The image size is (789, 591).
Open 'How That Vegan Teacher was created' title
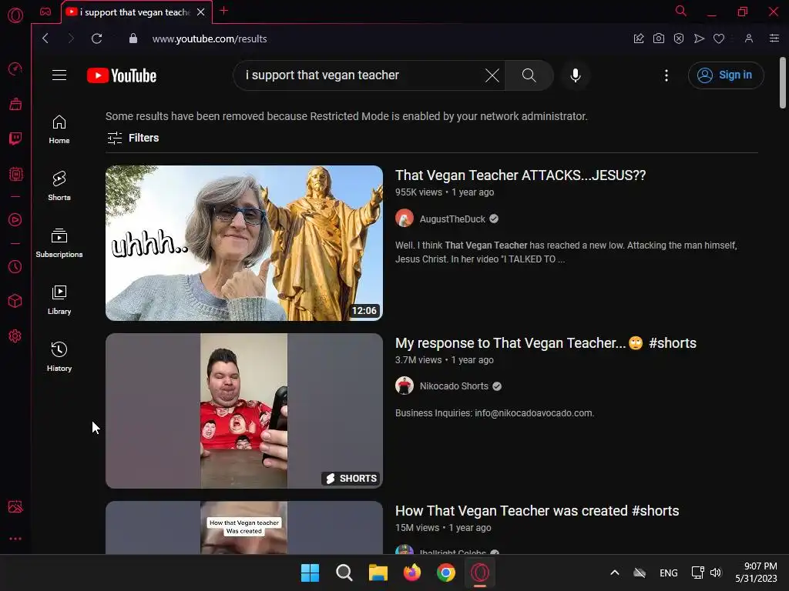click(x=537, y=511)
